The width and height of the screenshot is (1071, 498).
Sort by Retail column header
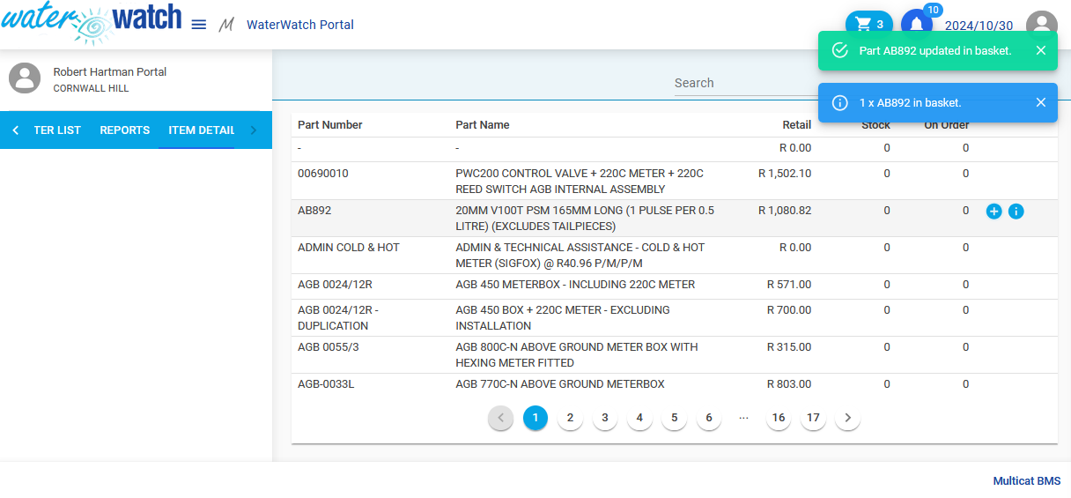(797, 125)
